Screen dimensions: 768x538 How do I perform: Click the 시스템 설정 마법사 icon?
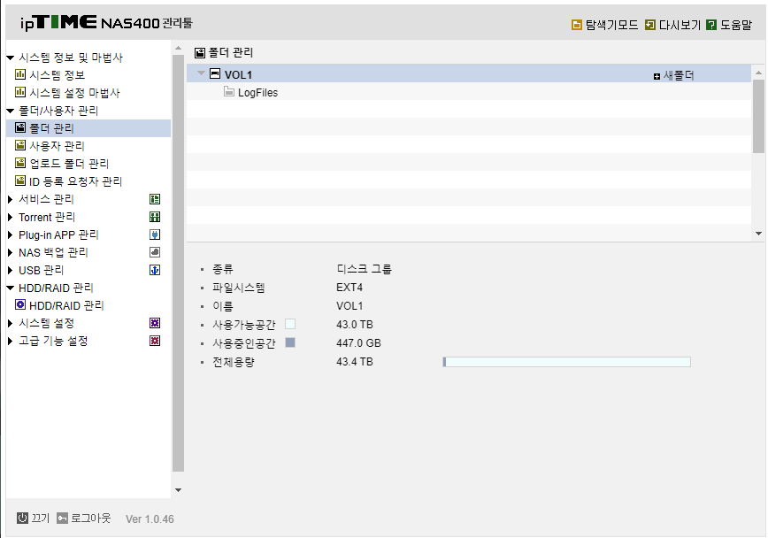click(x=20, y=92)
